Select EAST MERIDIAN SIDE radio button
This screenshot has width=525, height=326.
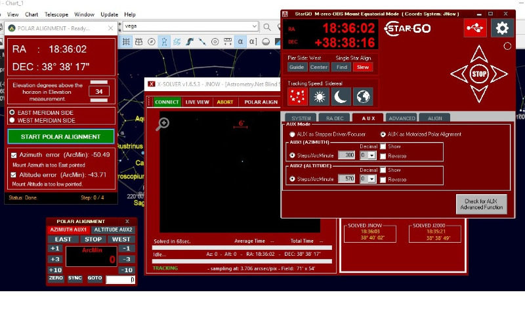[x=12, y=112]
